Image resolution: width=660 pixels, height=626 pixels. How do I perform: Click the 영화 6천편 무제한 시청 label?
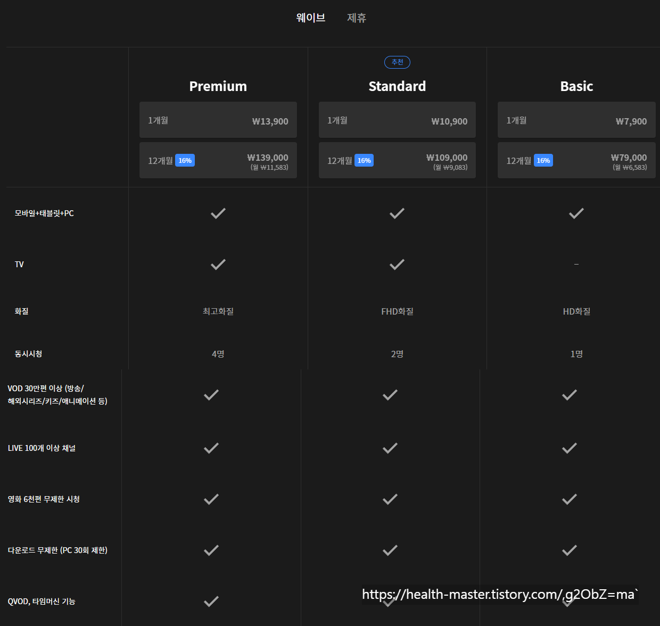(x=44, y=499)
